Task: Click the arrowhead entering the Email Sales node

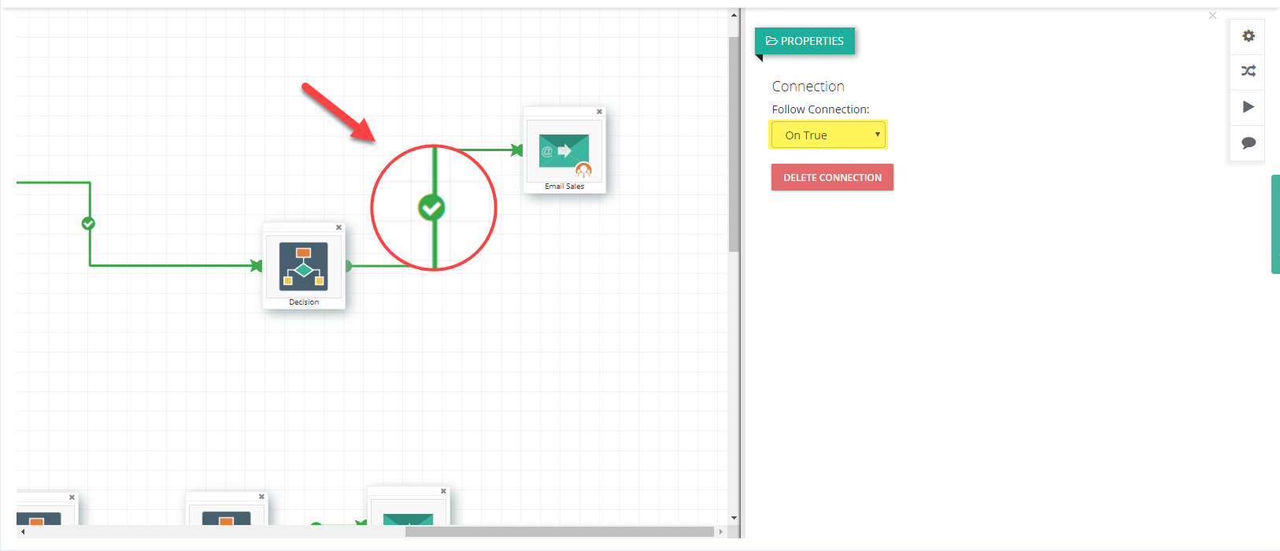Action: coord(517,150)
